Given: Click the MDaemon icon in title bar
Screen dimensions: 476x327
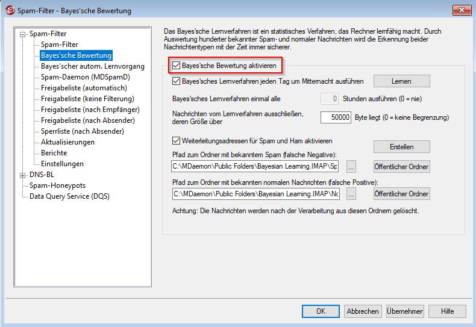Looking at the screenshot, I should tap(9, 10).
